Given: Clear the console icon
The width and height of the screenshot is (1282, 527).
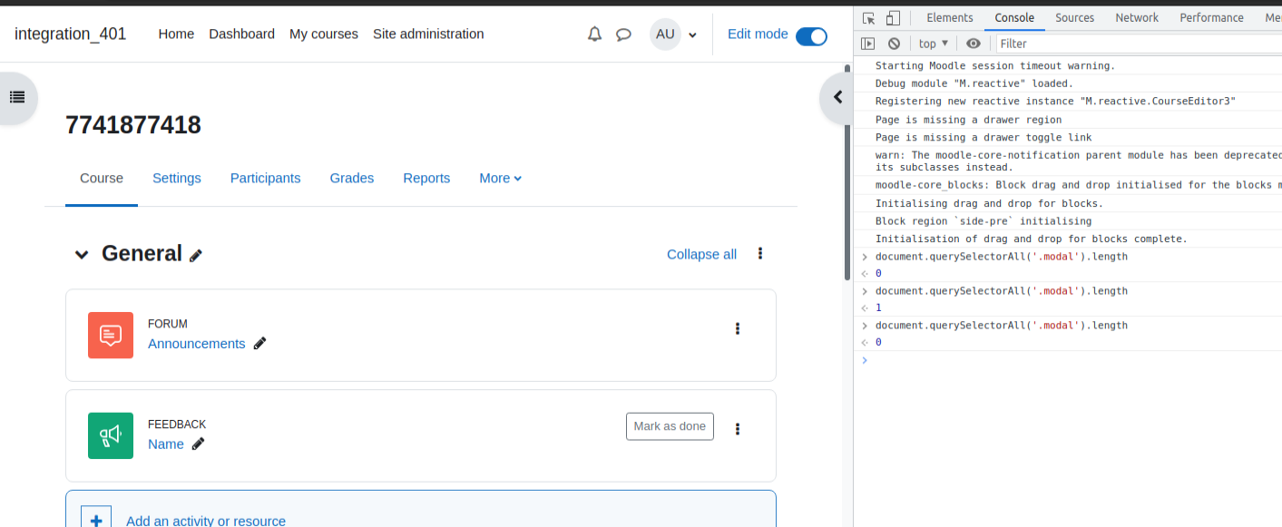Looking at the screenshot, I should pyautogui.click(x=894, y=44).
